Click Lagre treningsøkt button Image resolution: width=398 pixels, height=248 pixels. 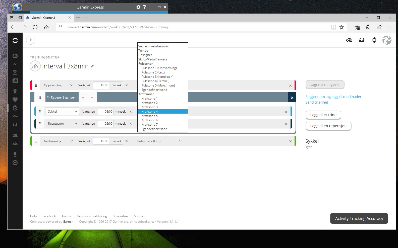click(x=325, y=85)
